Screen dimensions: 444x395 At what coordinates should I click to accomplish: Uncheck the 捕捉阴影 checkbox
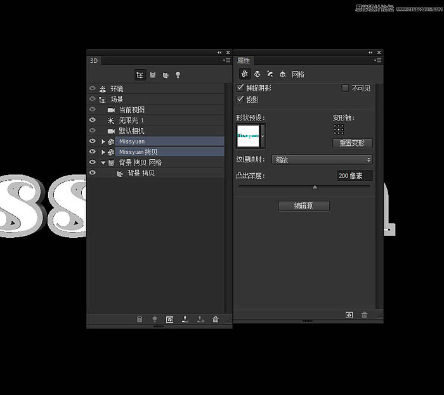tap(240, 87)
